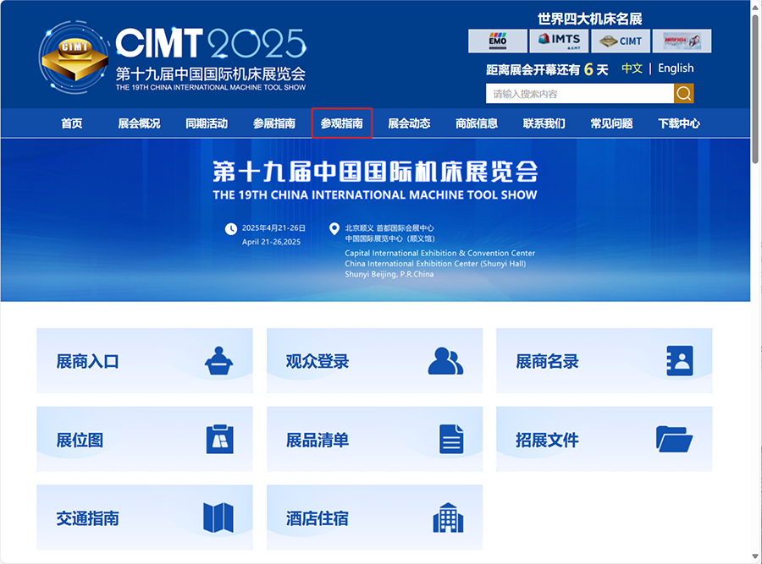Image resolution: width=762 pixels, height=564 pixels.
Task: Open the 展品清单 card
Action: [x=375, y=439]
